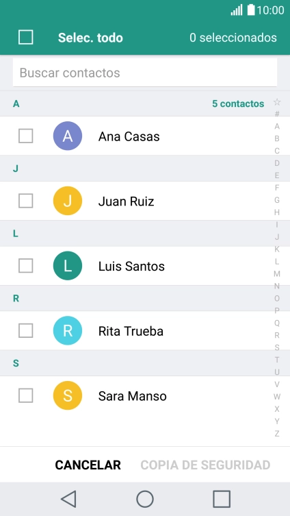Tap COPIA DE SEGURIDAD button

205,465
